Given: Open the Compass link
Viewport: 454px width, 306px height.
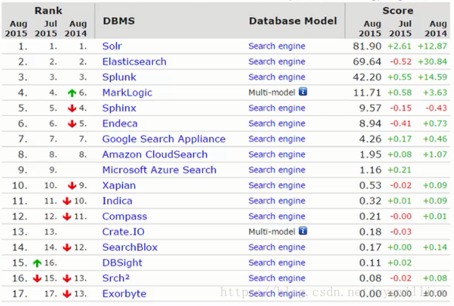Looking at the screenshot, I should 125,216.
